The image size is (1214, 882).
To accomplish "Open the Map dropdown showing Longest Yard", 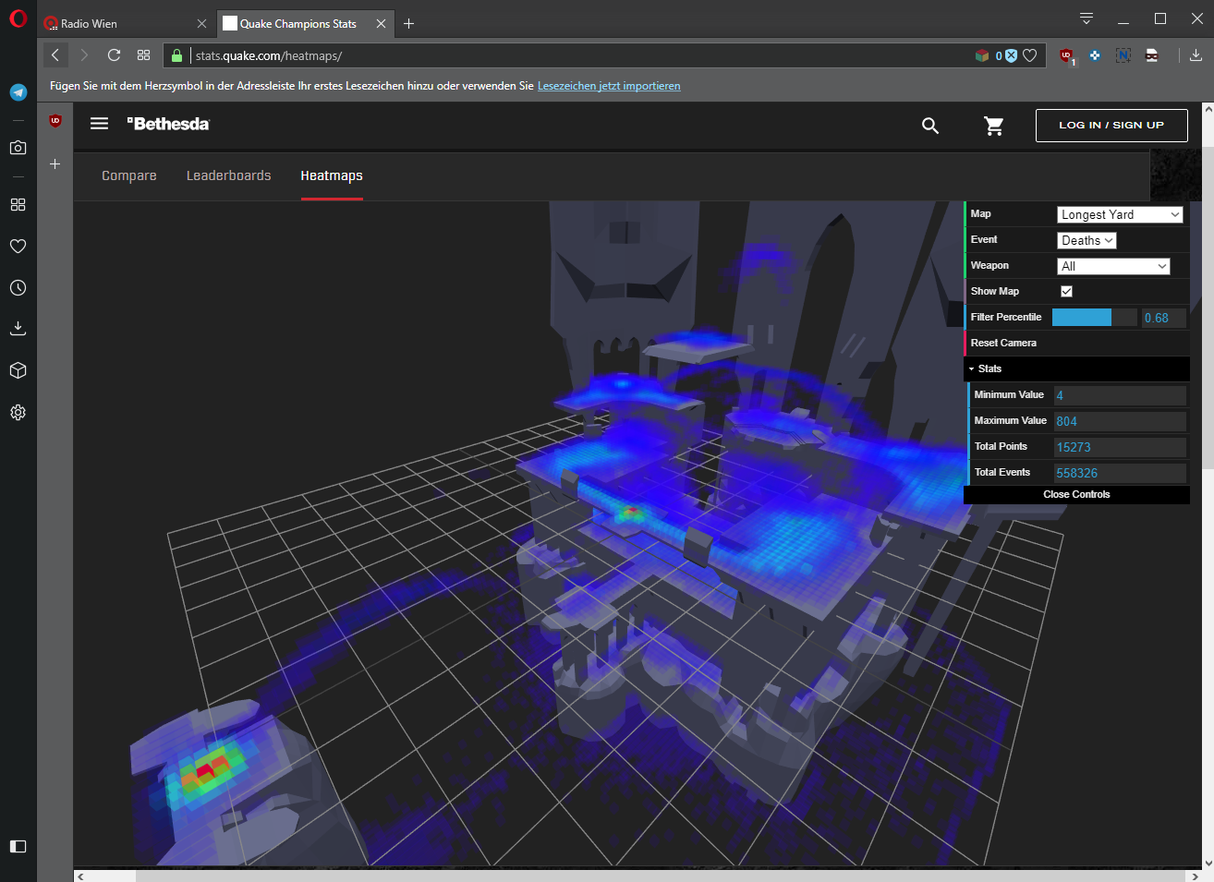I will pos(1120,214).
